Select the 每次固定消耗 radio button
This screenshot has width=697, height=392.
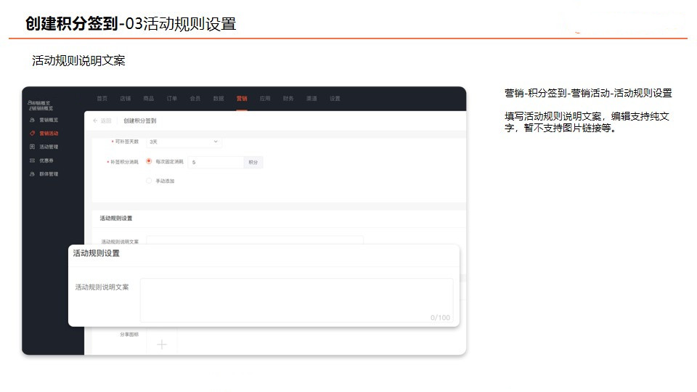point(149,161)
